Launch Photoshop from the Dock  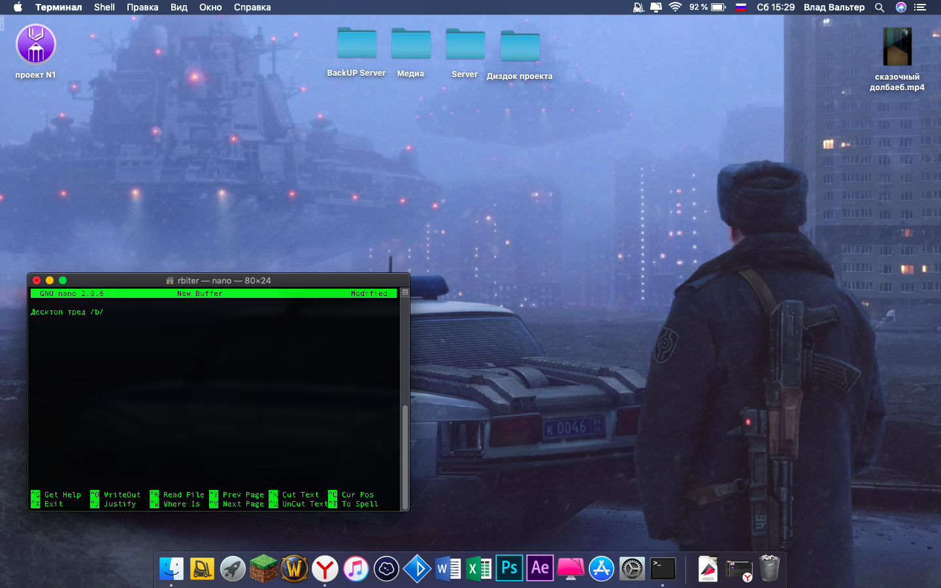[509, 568]
